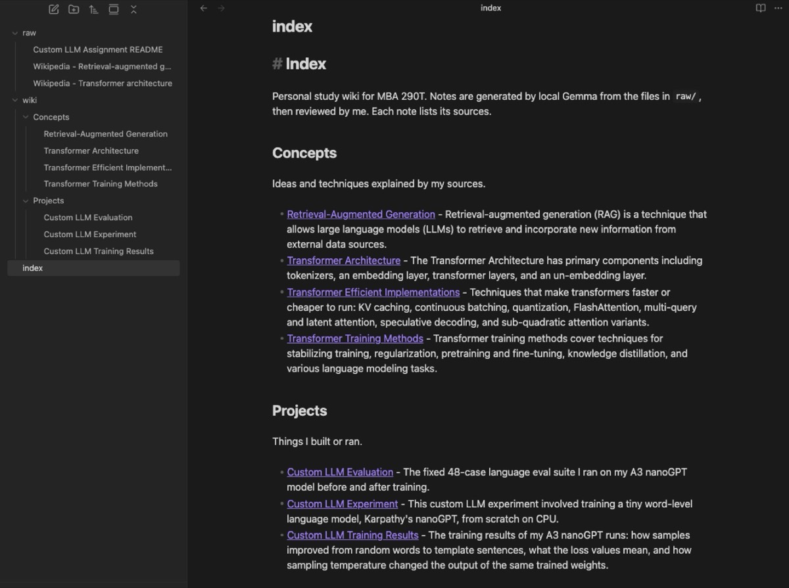The height and width of the screenshot is (588, 789).
Task: Create a new folder in the sidebar
Action: (x=74, y=9)
